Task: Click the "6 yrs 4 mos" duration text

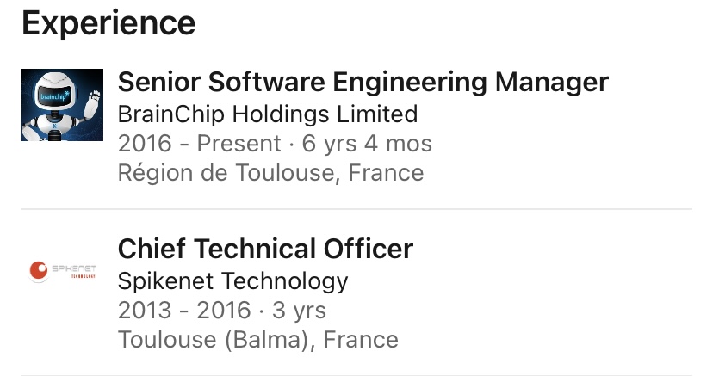Action: [x=367, y=143]
